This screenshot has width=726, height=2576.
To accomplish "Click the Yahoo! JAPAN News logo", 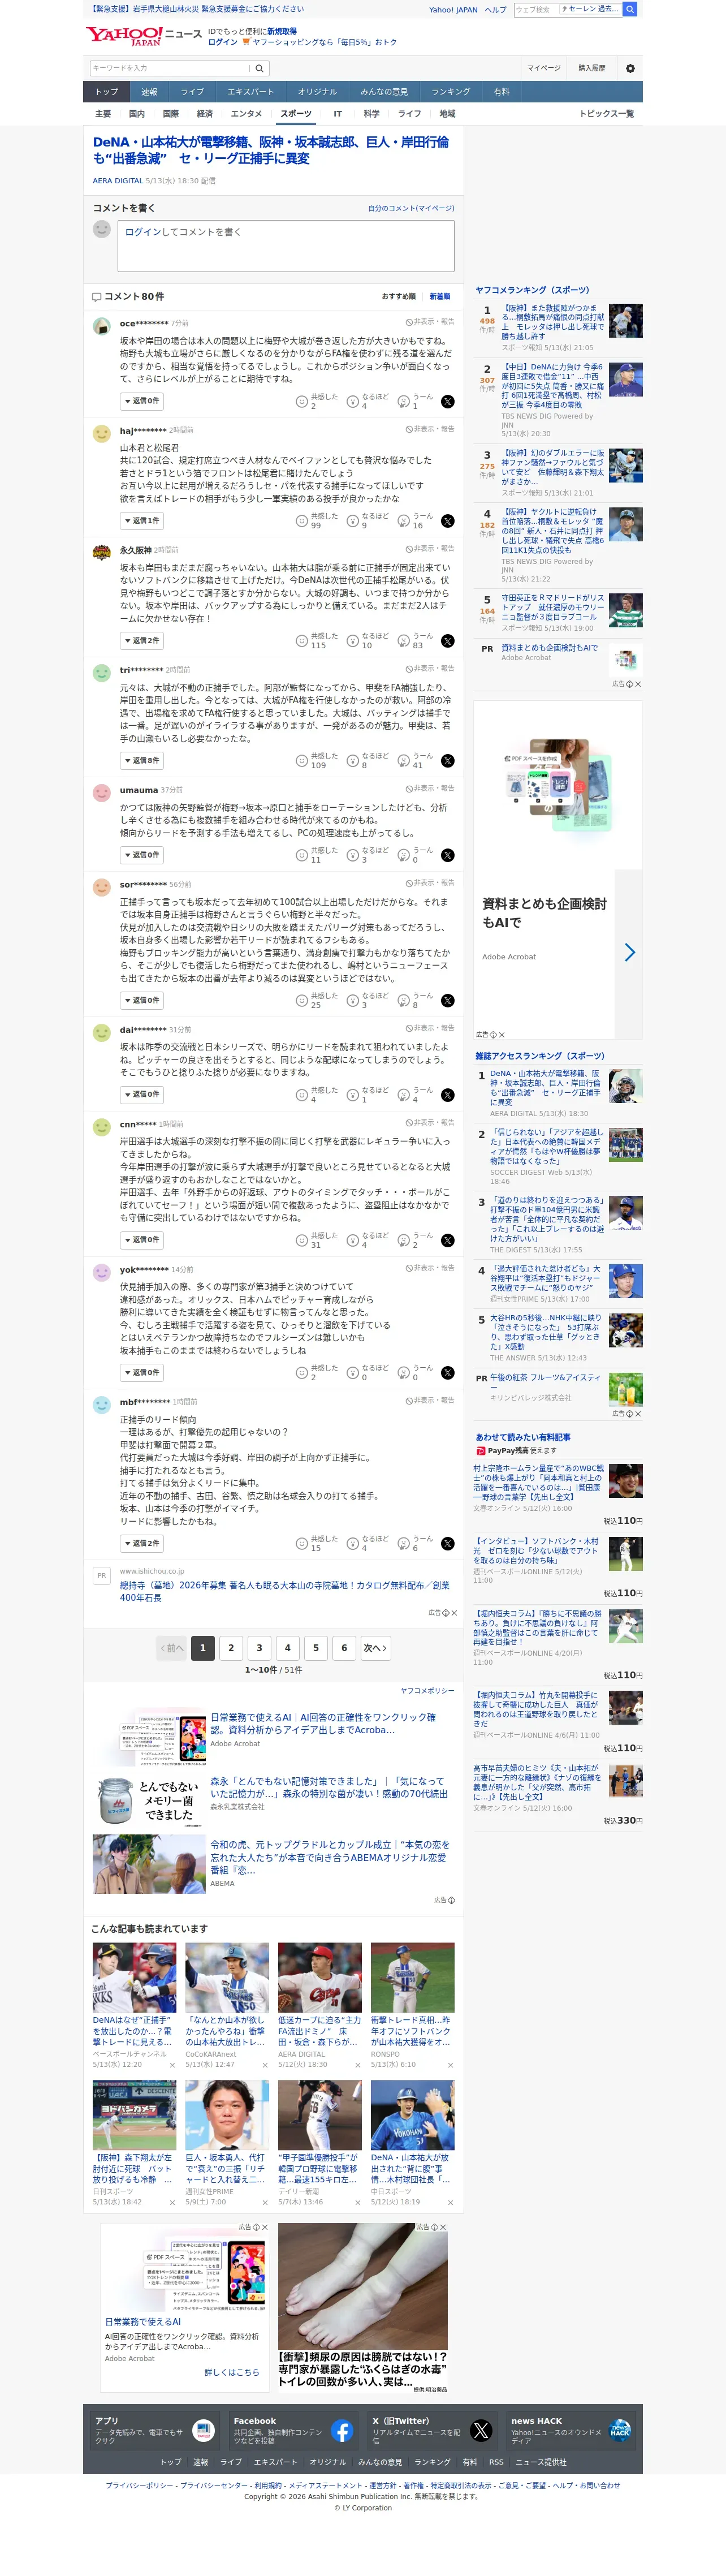I will click(143, 36).
